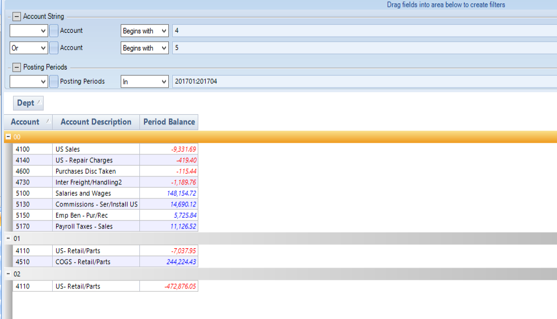Toggle the small box beside Posting Periods filter
This screenshot has height=319, width=557.
pos(54,81)
